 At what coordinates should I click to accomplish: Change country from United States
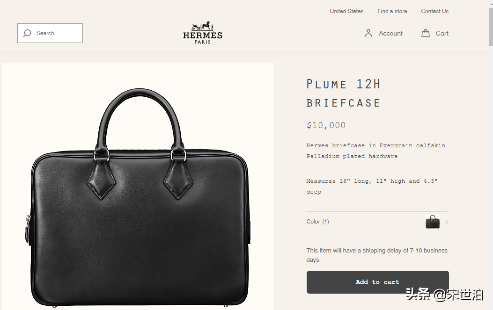pos(346,11)
